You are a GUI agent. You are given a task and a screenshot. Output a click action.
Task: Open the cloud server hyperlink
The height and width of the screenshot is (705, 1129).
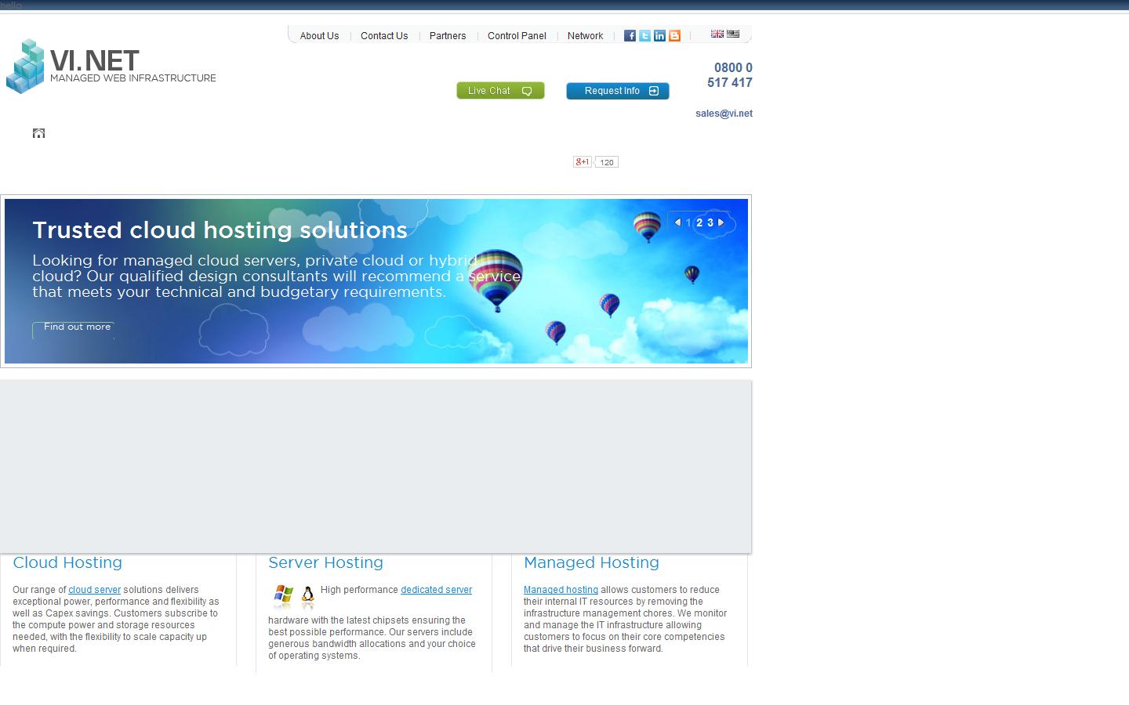tap(94, 589)
